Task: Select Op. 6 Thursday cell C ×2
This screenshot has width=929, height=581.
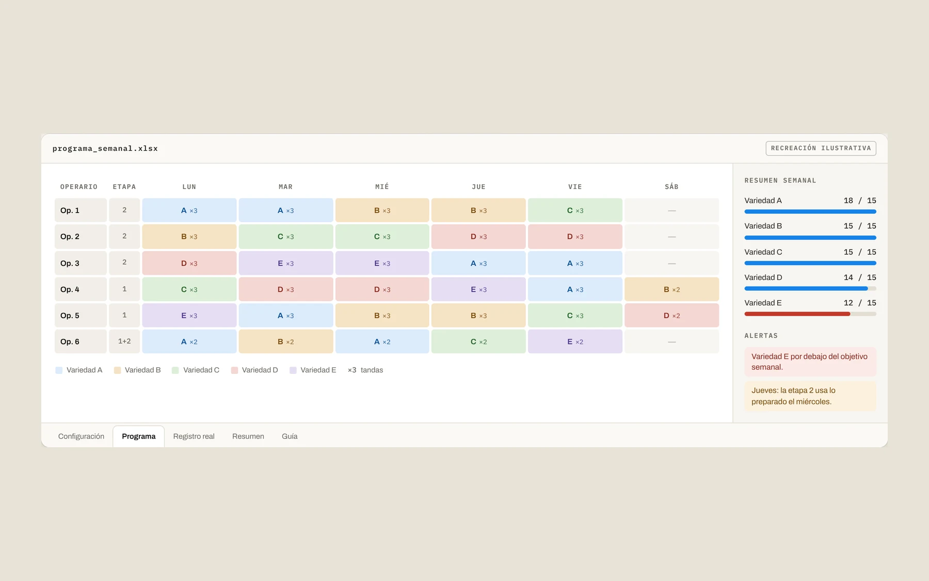Action: point(478,341)
